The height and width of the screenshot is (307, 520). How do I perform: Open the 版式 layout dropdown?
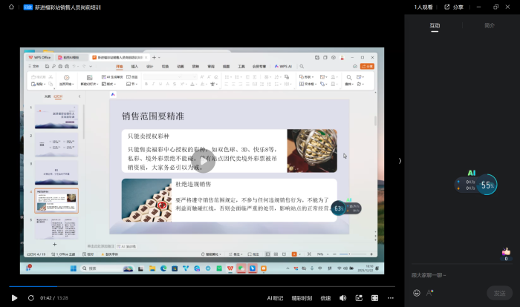click(108, 84)
